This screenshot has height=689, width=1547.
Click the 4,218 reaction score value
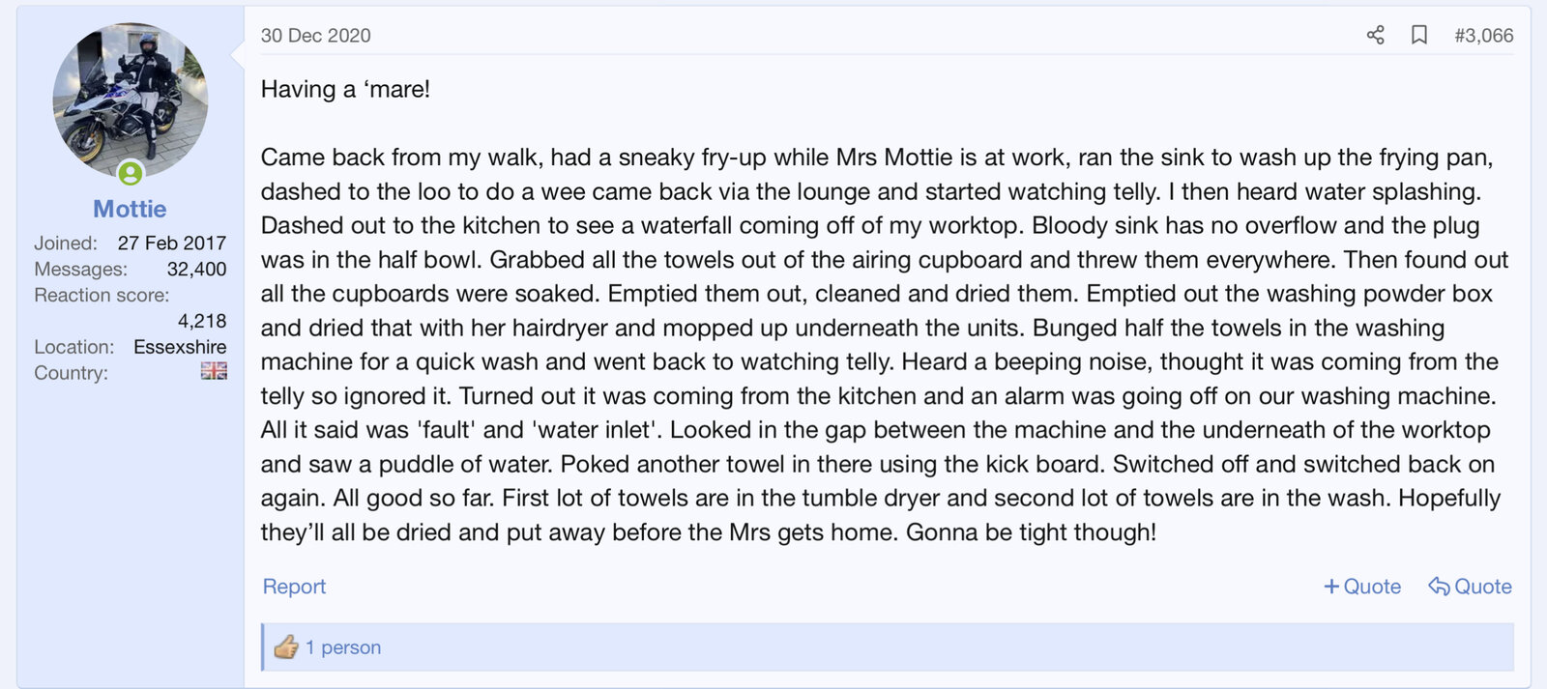coord(202,321)
